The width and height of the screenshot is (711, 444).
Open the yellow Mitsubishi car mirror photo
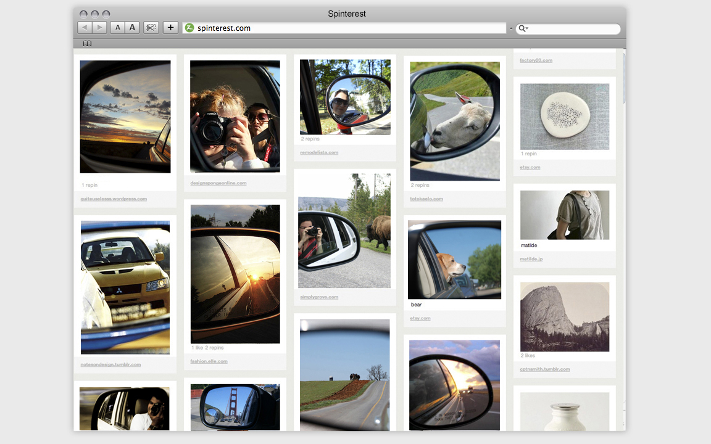[125, 288]
